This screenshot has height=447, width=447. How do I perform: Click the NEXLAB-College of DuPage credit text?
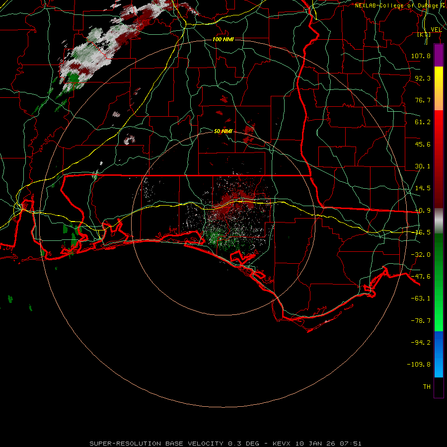[400, 5]
